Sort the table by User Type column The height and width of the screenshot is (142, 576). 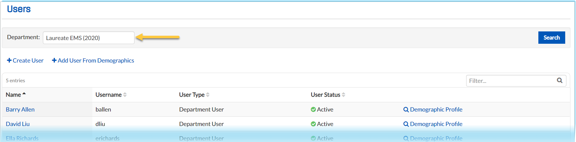(x=194, y=95)
